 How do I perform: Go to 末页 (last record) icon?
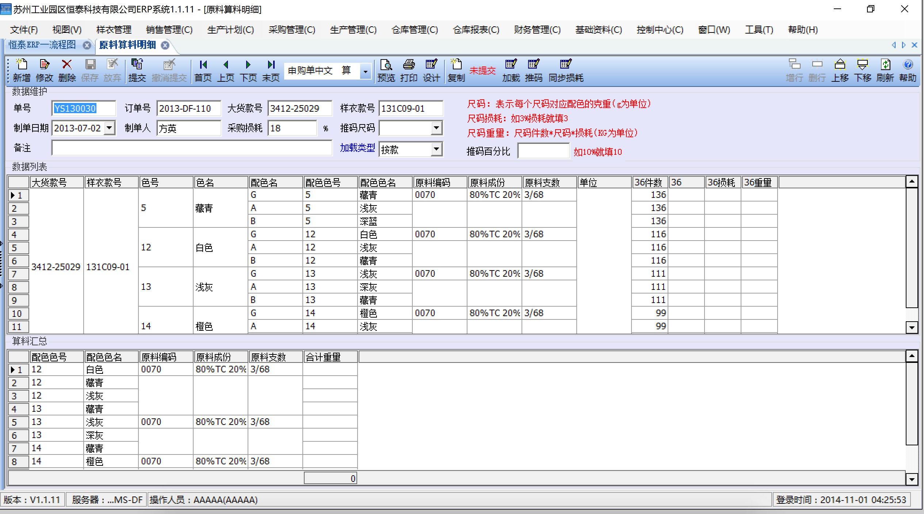point(271,70)
